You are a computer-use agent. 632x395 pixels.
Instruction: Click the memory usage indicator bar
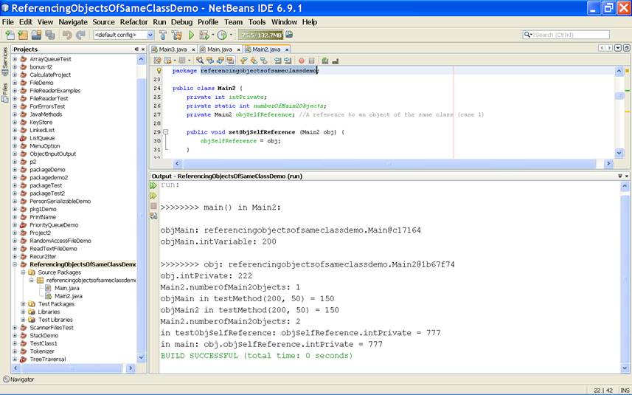point(260,35)
